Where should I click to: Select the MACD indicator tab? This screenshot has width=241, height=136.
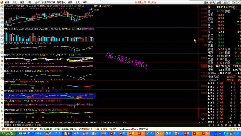point(23,122)
